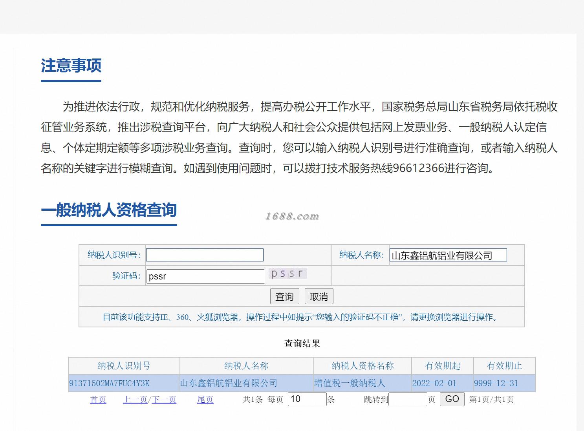Open the 下一页 link
The image size is (584, 431).
point(164,399)
